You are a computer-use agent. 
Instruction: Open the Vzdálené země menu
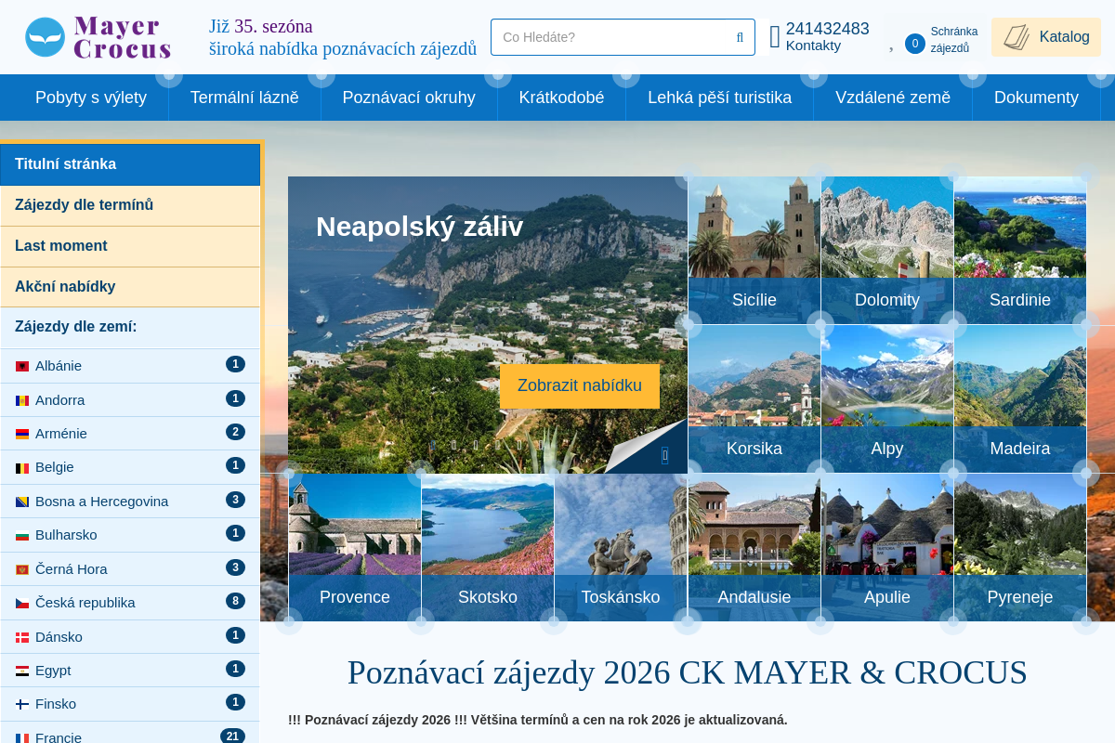(x=893, y=98)
